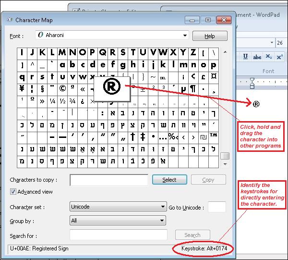Select the copyright © character in grid
The image size is (288, 260).
point(63,89)
